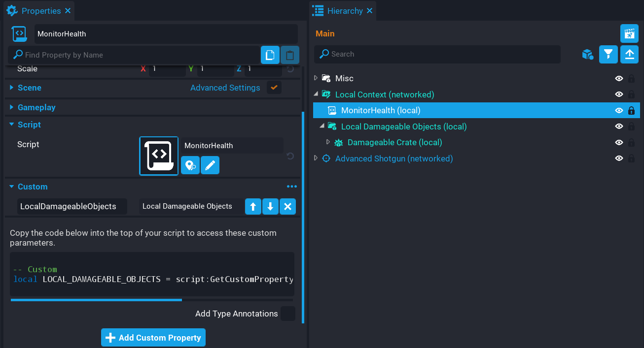Viewport: 644px width, 348px height.
Task: Move LocalDamageableObjects property down
Action: (x=270, y=207)
